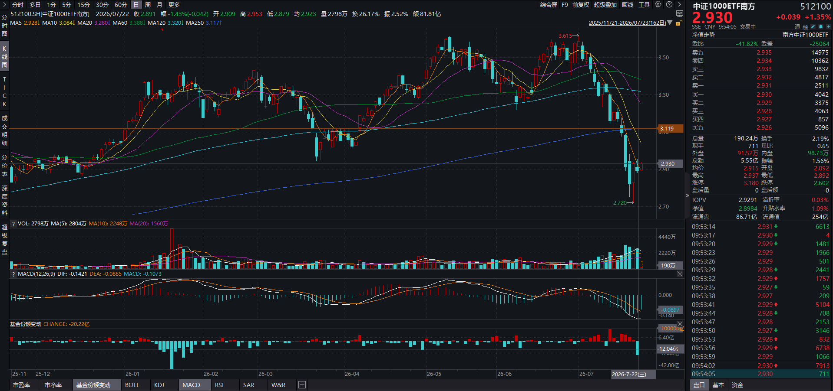Select the 周 weekly period
Image resolution: width=833 pixels, height=391 pixels.
click(x=148, y=5)
